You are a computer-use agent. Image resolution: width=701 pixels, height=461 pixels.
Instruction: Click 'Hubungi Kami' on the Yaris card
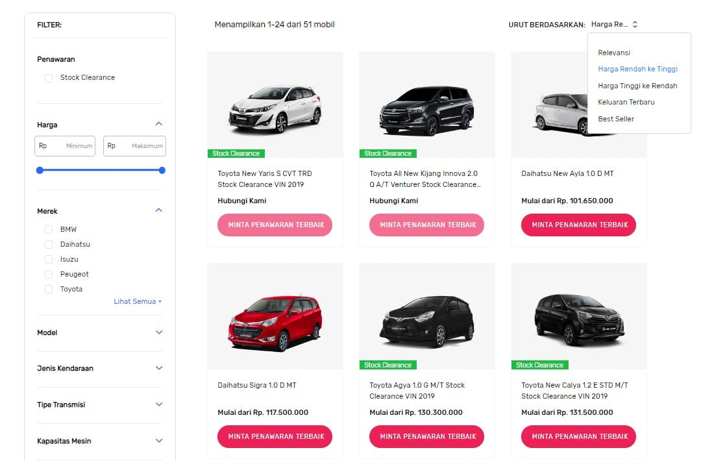(x=242, y=201)
